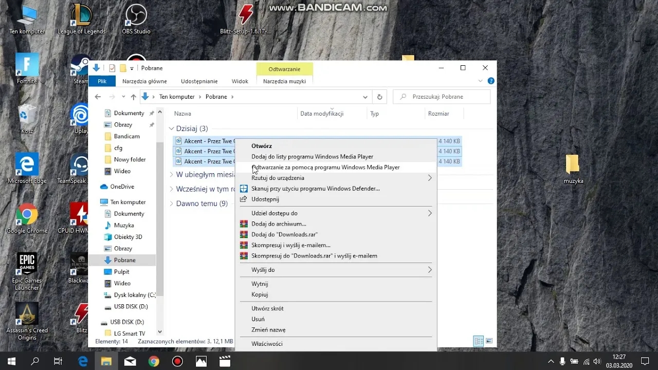Image resolution: width=658 pixels, height=370 pixels.
Task: Open Google Chrome from the taskbar
Action: [x=154, y=361]
